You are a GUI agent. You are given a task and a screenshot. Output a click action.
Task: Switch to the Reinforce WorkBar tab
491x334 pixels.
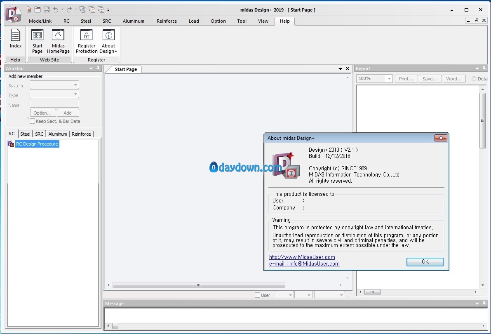click(81, 134)
